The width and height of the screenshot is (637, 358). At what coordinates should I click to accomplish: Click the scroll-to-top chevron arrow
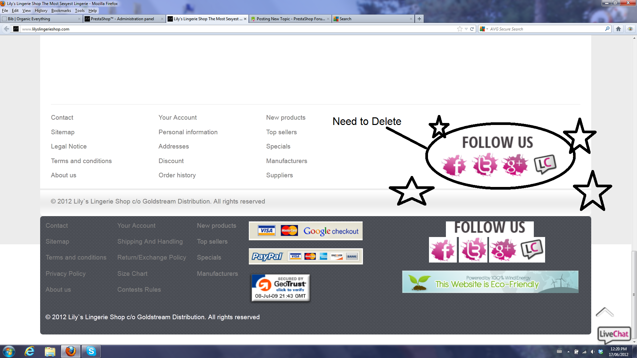tap(604, 312)
